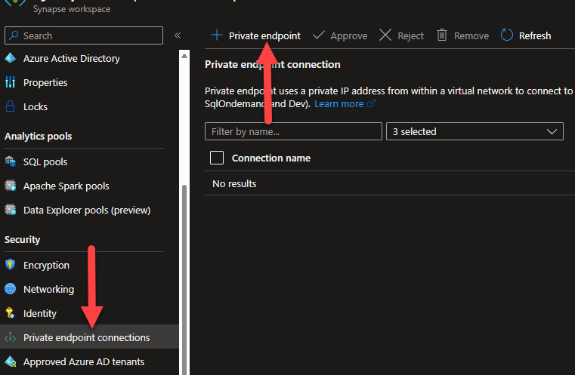Click the Locks padlock icon
The width and height of the screenshot is (575, 375).
point(11,106)
